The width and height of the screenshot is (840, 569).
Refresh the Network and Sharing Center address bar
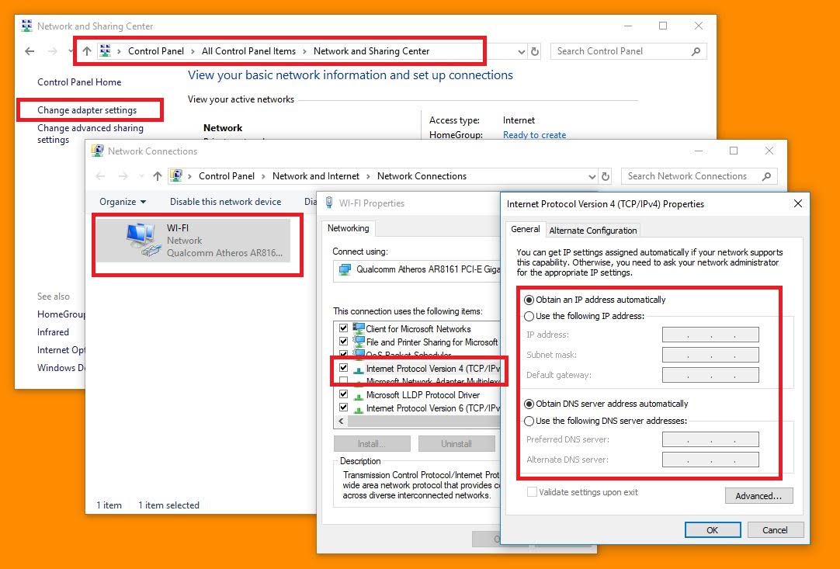click(x=535, y=51)
